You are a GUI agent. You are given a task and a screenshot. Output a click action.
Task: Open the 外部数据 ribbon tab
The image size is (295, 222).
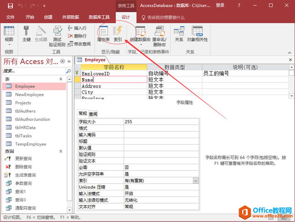point(71,17)
